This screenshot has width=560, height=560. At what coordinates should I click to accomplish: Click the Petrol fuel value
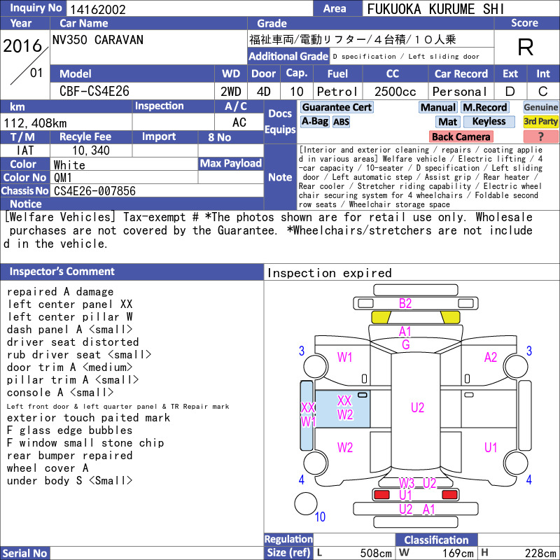337,92
